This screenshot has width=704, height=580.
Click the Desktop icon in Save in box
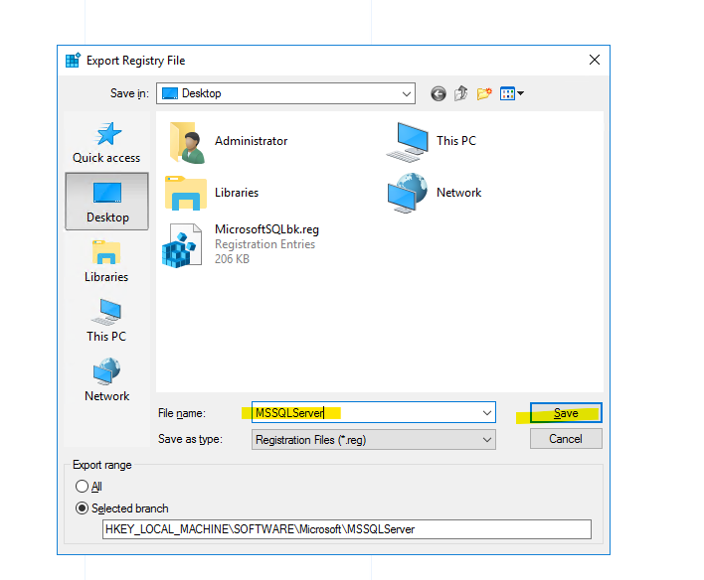(170, 93)
